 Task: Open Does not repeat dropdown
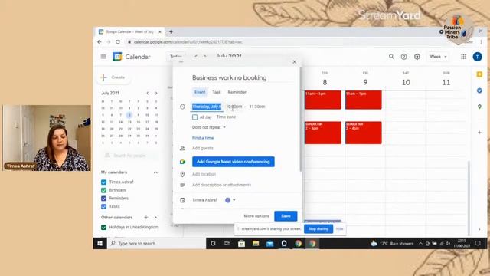coord(209,127)
